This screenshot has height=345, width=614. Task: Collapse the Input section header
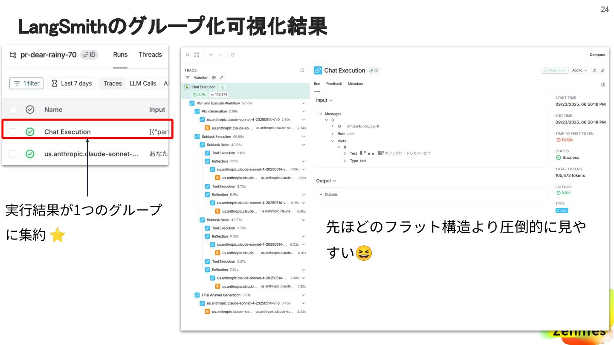tap(324, 100)
